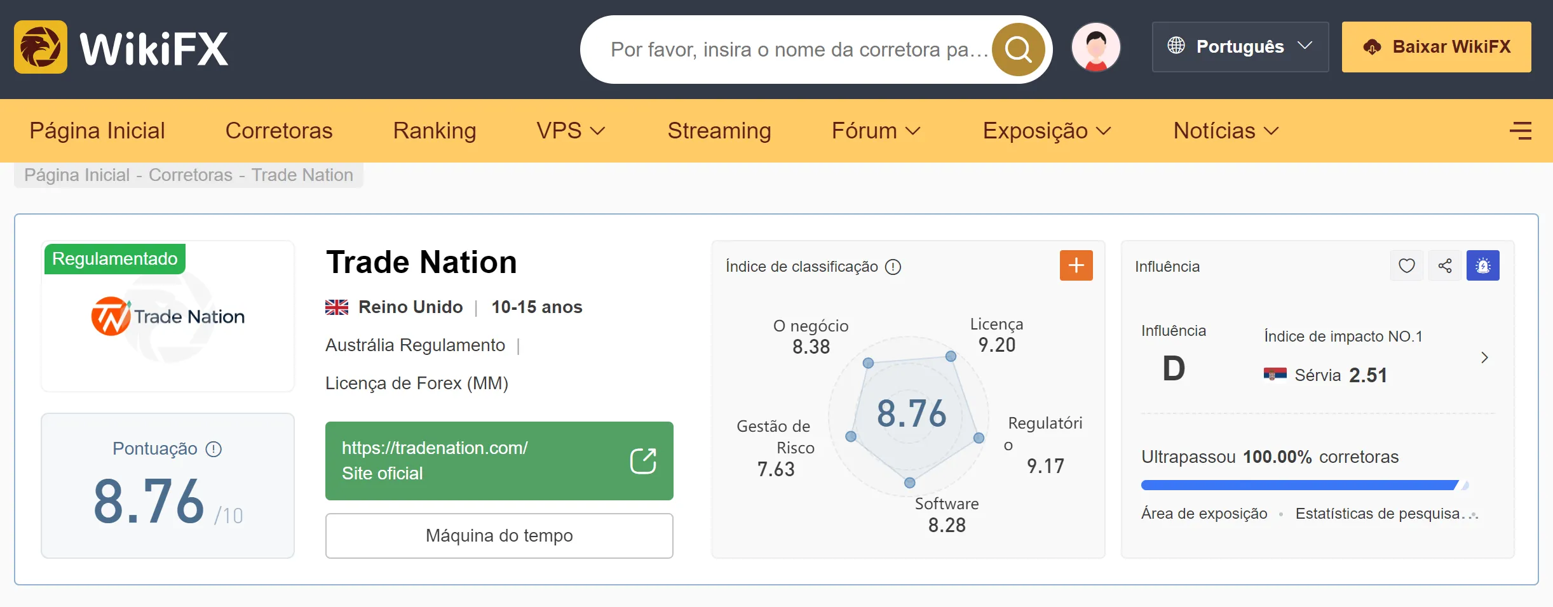Click the influence grade D
This screenshot has height=607, width=1553.
click(1174, 368)
